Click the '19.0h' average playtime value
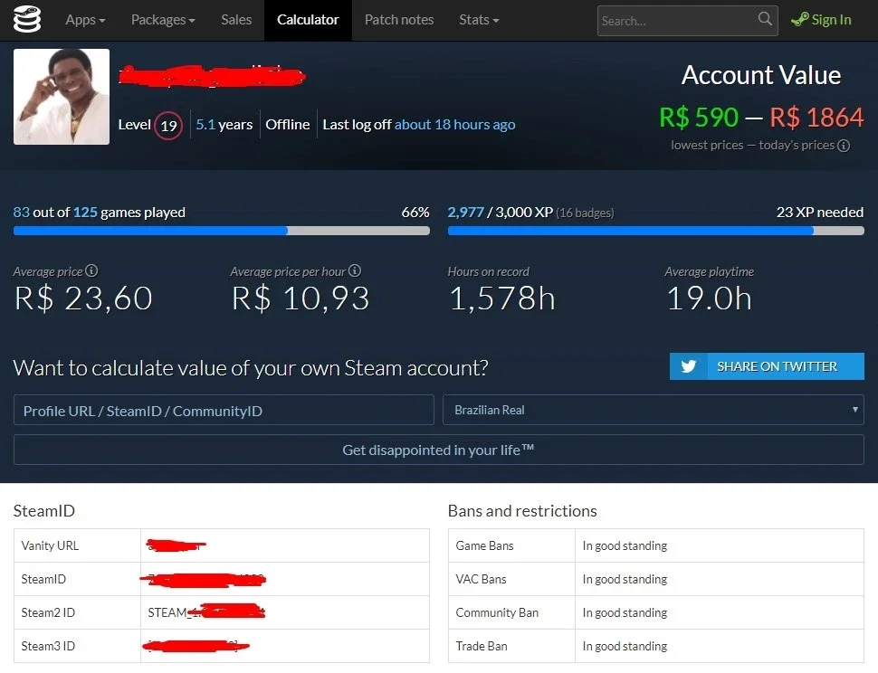The image size is (878, 673). 709,299
